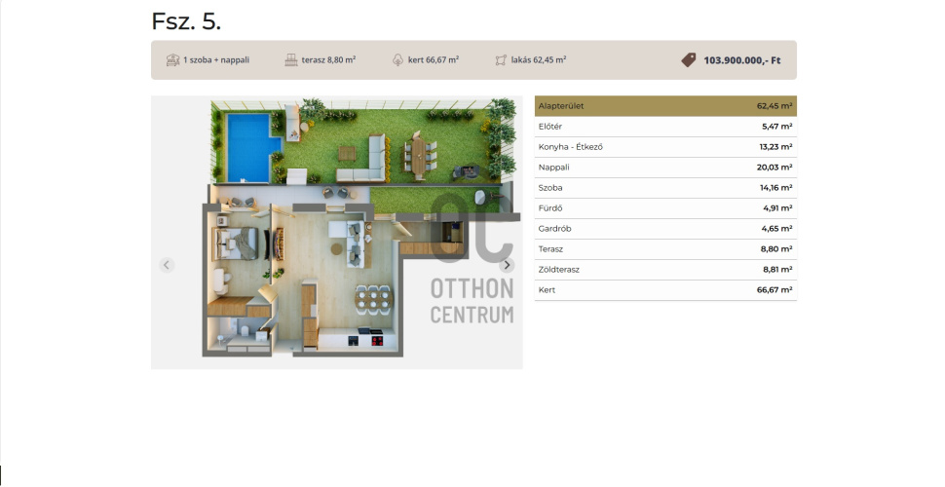Show the previous floor plan image

tap(167, 265)
